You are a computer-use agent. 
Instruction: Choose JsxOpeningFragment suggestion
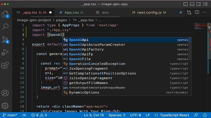pos(127,69)
